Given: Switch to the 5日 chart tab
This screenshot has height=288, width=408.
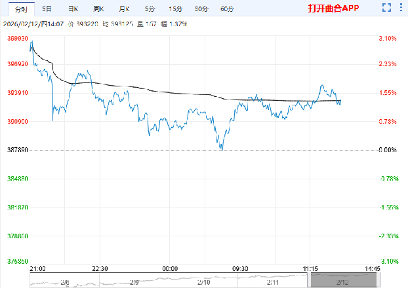Looking at the screenshot, I should click(47, 9).
